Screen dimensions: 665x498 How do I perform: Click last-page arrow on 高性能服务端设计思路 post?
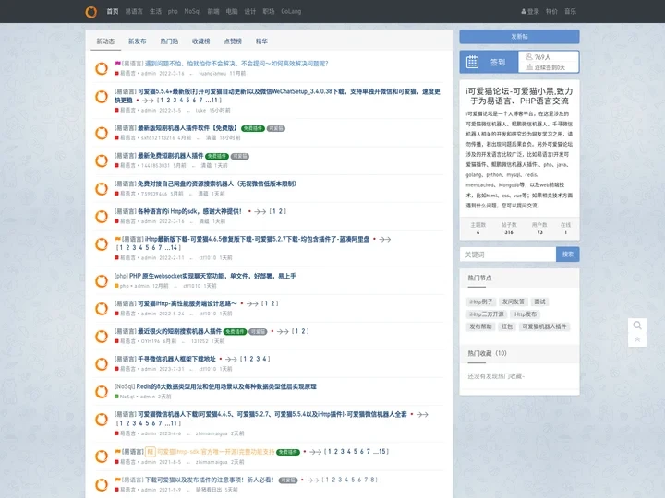click(x=252, y=303)
